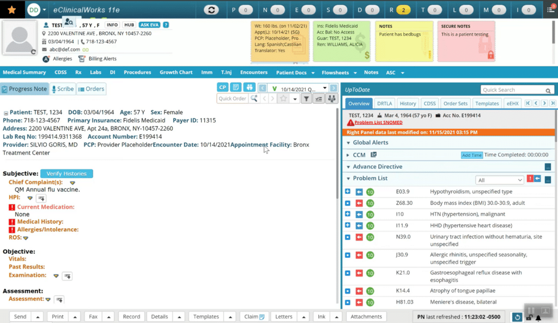Jump to last right-panel tab arrow
Screen dimensions: 558x323
pos(553,103)
